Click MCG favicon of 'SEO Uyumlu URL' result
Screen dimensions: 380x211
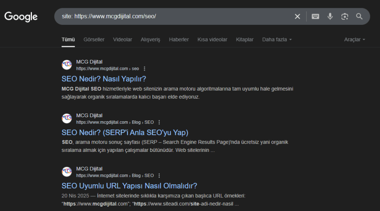[x=67, y=172]
